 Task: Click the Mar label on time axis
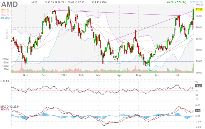tap(99, 75)
